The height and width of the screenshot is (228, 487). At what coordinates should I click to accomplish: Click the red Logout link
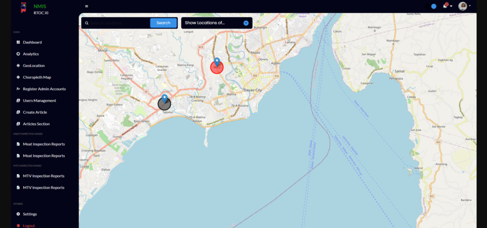pos(29,225)
